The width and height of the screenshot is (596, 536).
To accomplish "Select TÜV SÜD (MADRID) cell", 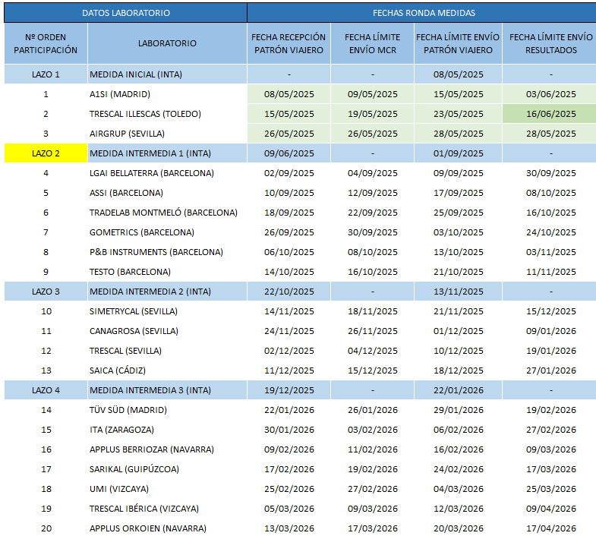I will point(167,410).
